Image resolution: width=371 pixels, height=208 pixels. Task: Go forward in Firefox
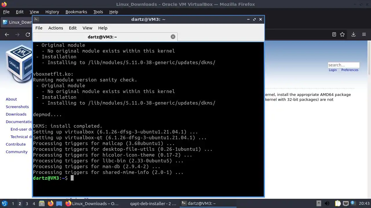coord(17,34)
